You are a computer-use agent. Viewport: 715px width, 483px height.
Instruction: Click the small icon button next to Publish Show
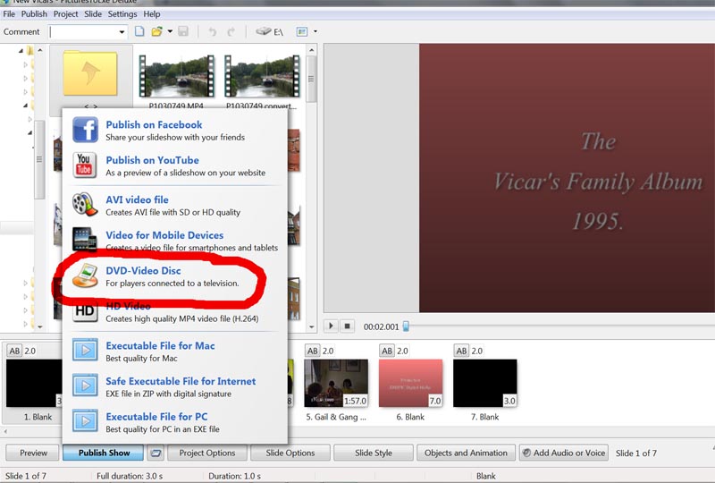[x=156, y=453]
